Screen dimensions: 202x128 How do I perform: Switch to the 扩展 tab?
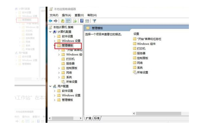88,118
